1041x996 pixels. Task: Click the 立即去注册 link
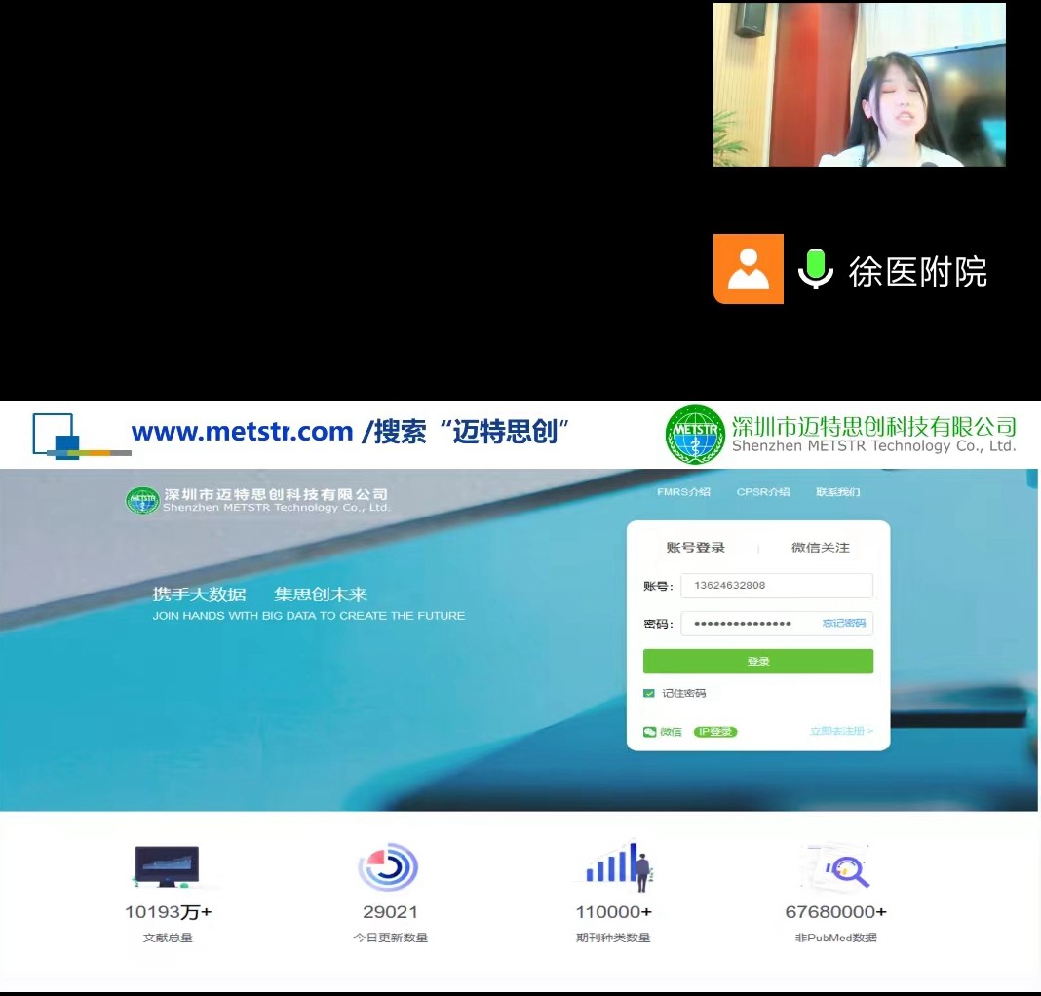pos(841,731)
